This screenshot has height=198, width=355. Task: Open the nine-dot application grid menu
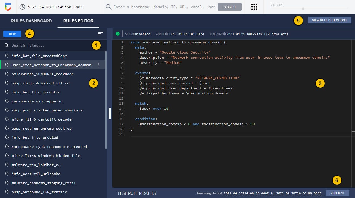click(x=254, y=7)
